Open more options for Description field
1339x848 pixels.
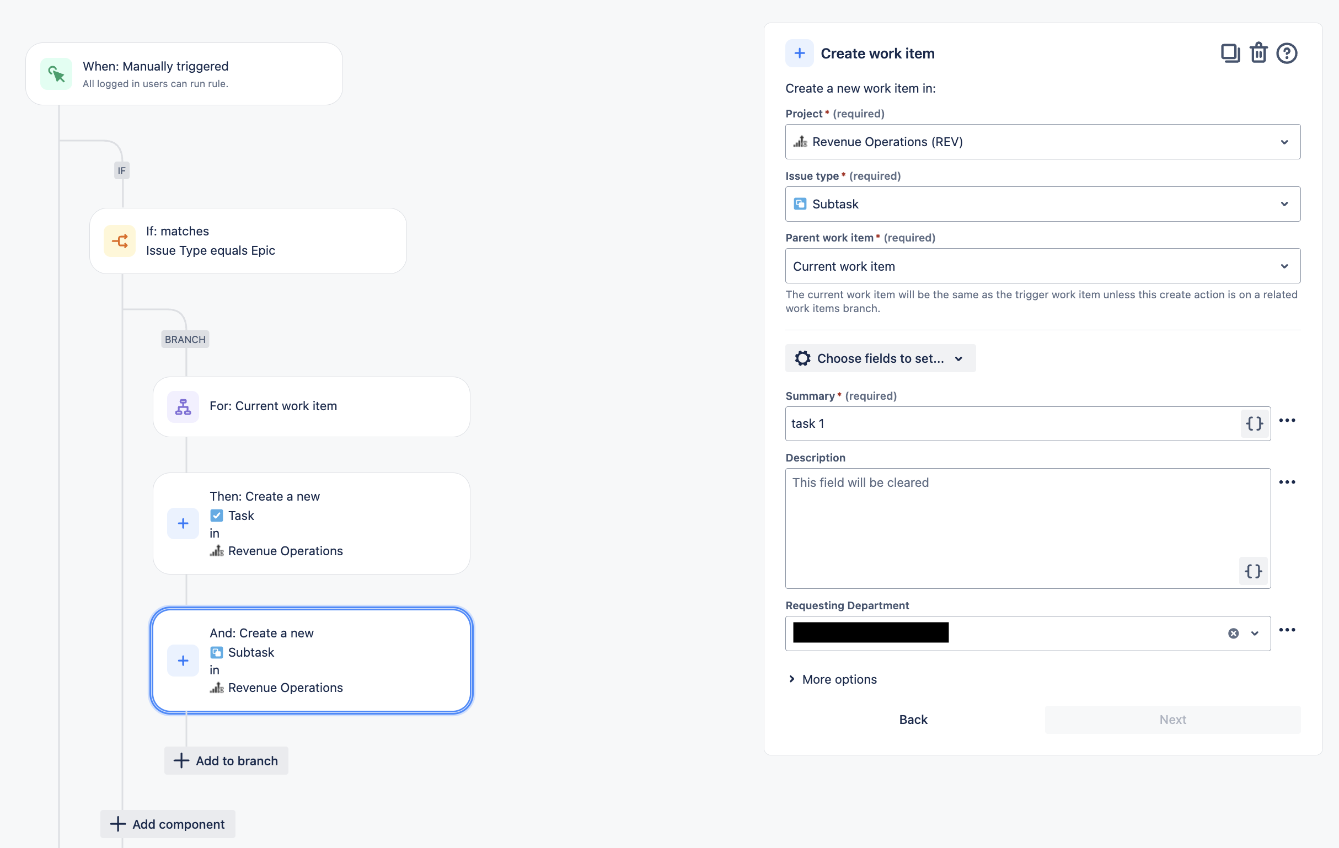[x=1287, y=482]
